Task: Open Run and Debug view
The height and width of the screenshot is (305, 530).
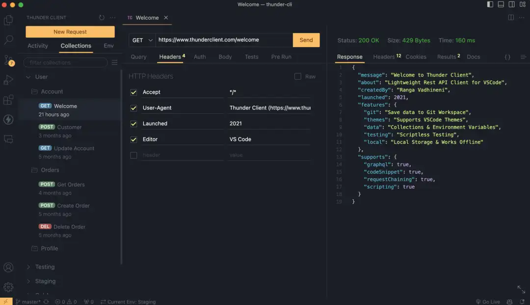Action: click(x=8, y=80)
